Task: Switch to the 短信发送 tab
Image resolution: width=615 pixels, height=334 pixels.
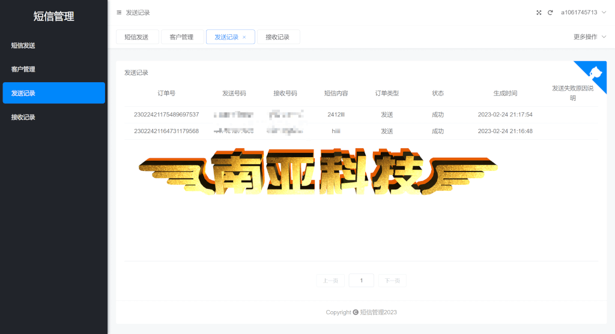Action: tap(138, 37)
